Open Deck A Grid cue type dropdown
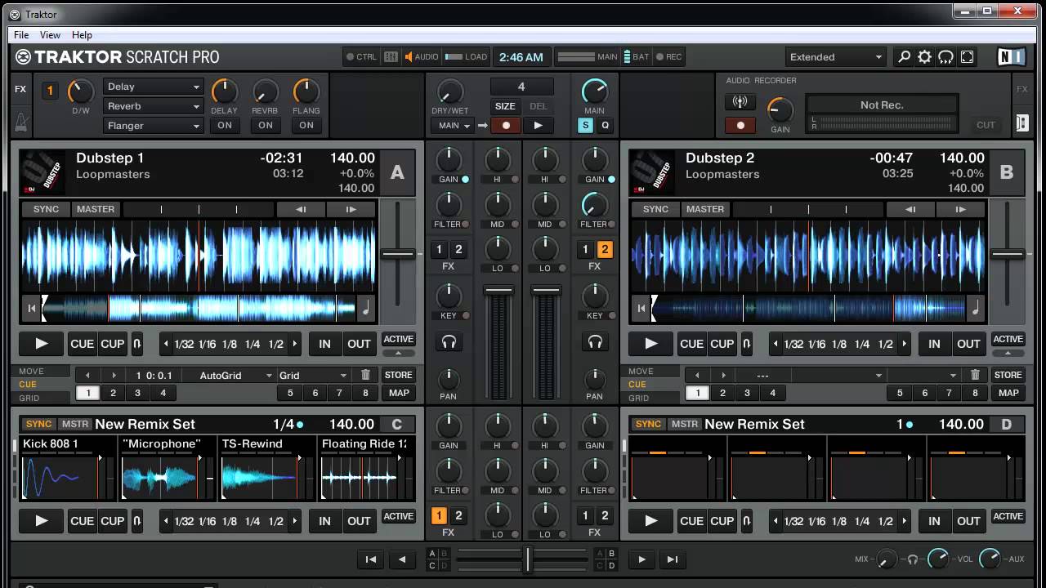The image size is (1046, 588). [313, 375]
